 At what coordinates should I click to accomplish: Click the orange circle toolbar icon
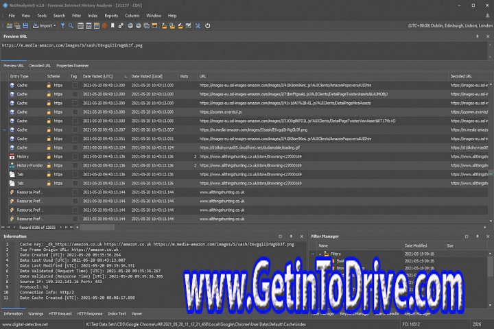pyautogui.click(x=104, y=26)
